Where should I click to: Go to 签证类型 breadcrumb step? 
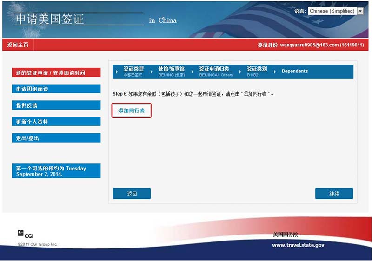[133, 69]
